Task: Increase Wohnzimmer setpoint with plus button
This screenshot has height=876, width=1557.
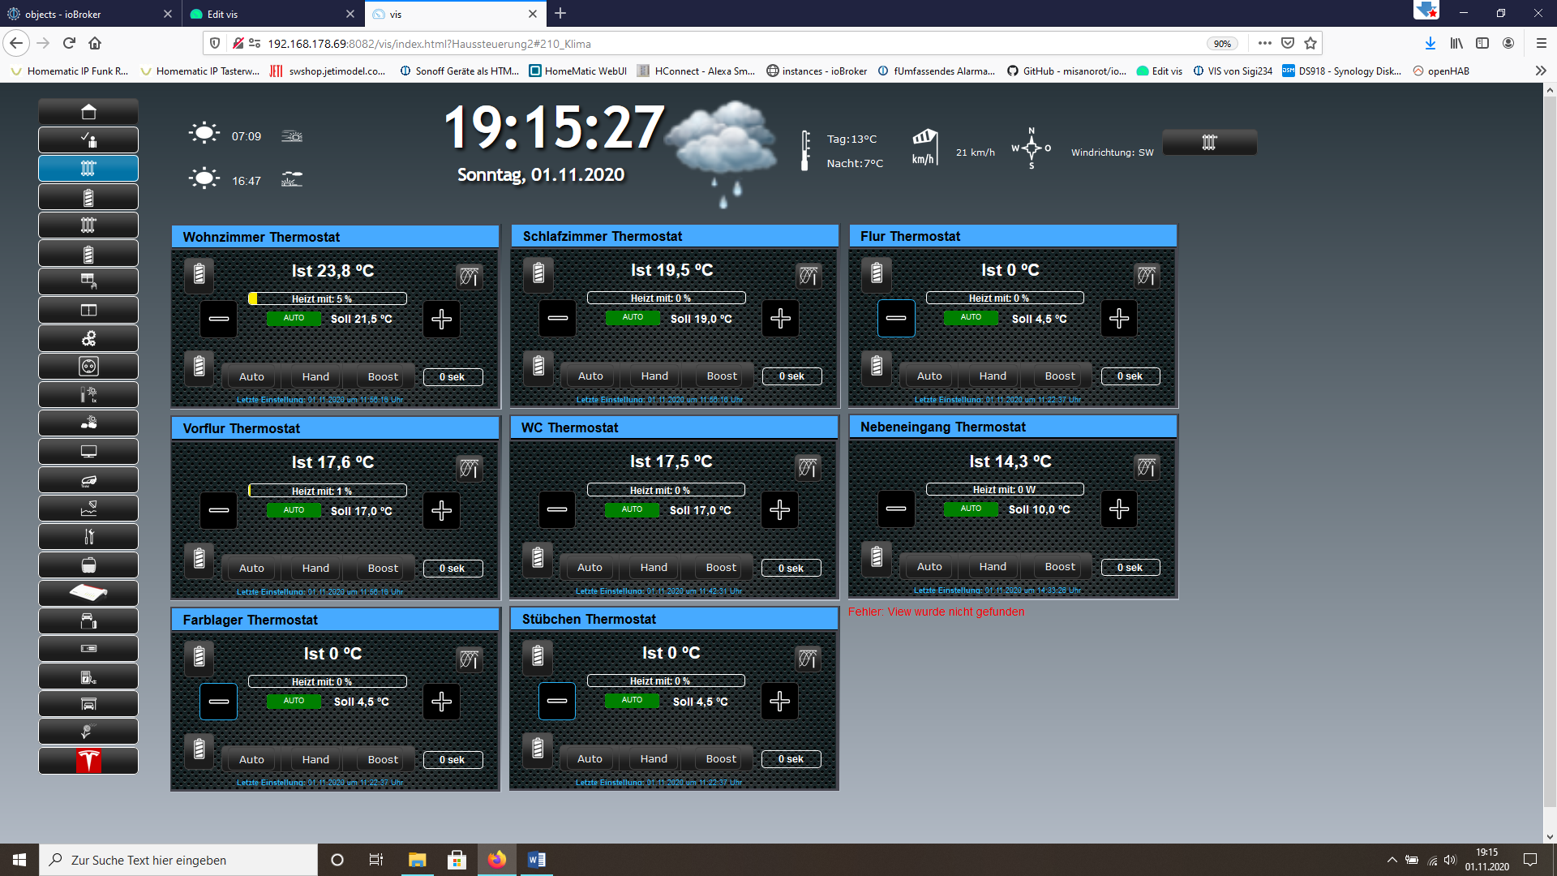Action: (x=442, y=320)
